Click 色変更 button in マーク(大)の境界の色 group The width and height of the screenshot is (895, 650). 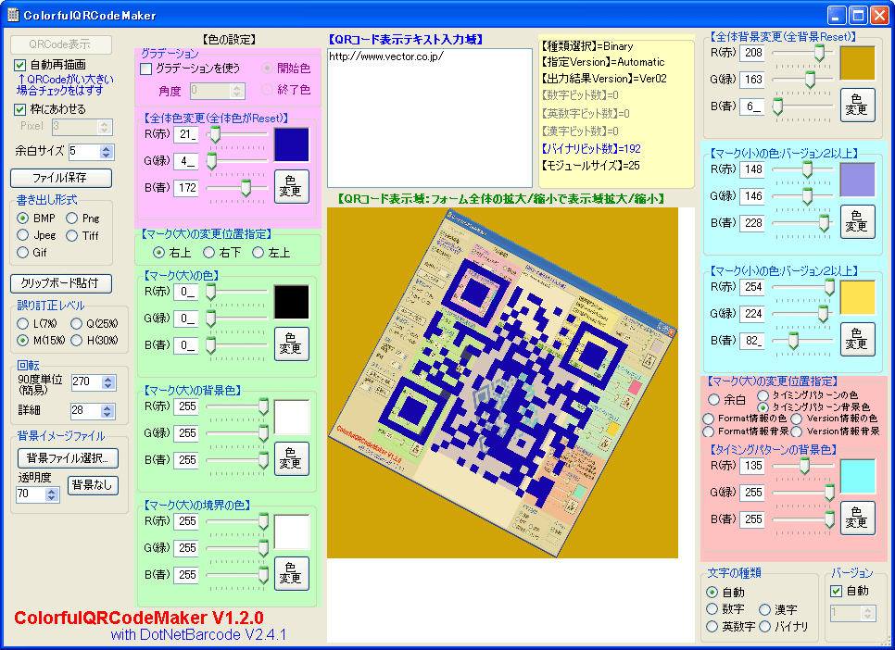[x=292, y=573]
